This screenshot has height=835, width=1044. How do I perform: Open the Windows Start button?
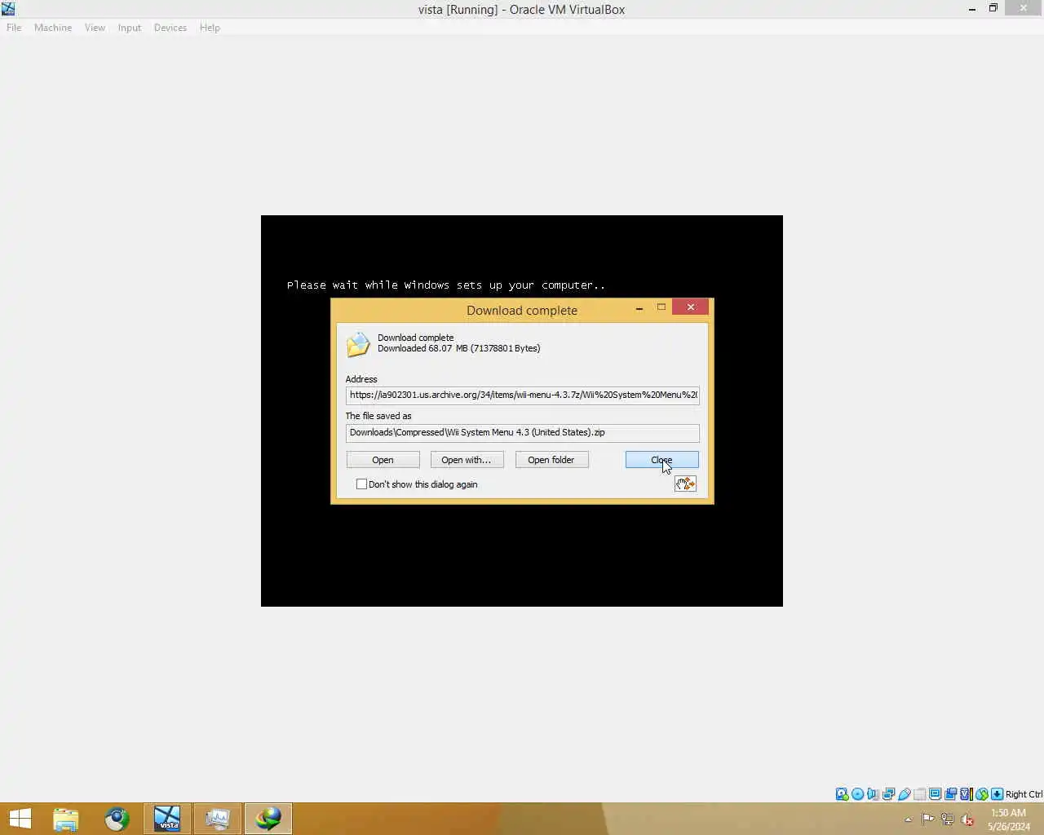20,819
